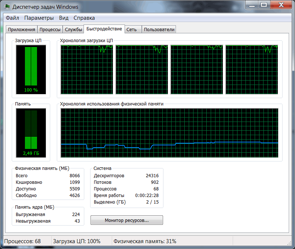
Task: Click the first CPU history graph
Action: (x=87, y=70)
